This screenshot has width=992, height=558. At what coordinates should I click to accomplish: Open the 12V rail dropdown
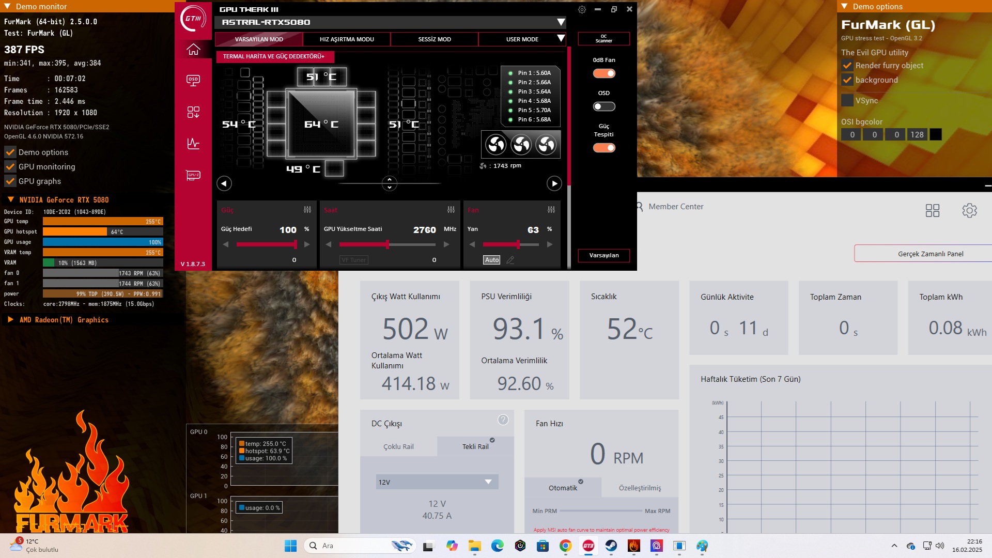pos(437,482)
